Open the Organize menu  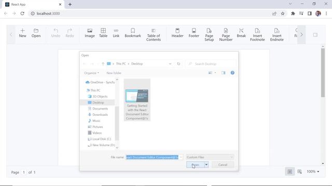coord(91,73)
